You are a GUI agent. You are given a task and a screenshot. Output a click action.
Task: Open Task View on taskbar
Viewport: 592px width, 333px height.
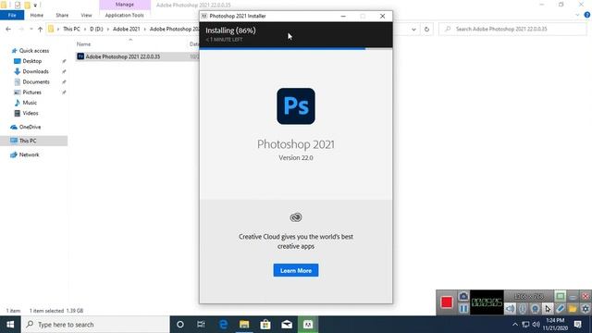(202, 325)
